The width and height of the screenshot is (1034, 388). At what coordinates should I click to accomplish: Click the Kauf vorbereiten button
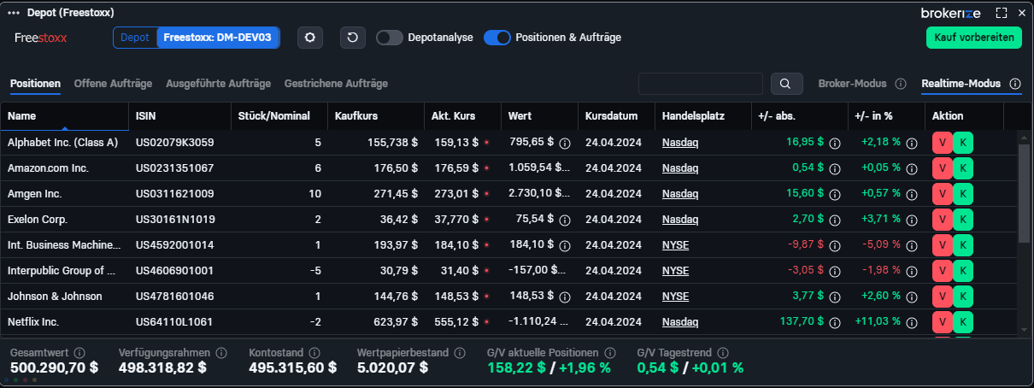(x=973, y=38)
